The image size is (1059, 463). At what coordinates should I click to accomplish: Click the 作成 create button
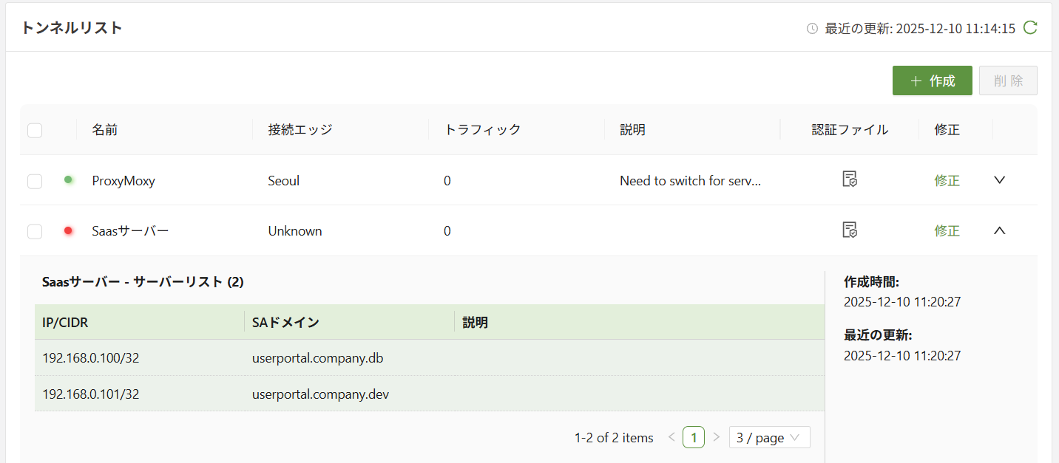(932, 80)
